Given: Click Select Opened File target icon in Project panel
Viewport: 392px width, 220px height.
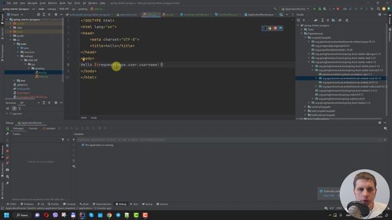Looking at the screenshot, I should coord(38,15).
